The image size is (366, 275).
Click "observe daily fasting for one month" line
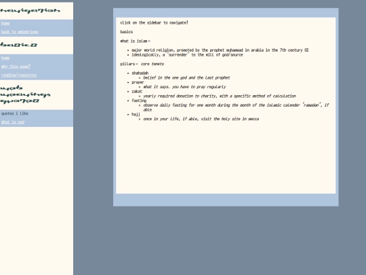pos(236,107)
